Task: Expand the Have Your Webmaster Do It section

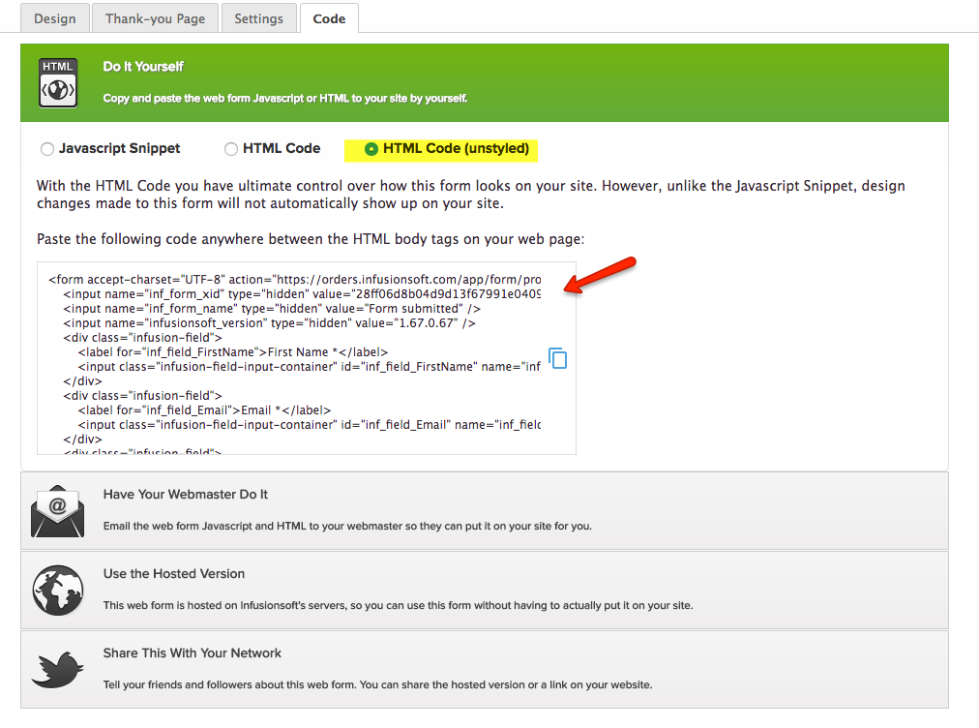Action: click(186, 495)
